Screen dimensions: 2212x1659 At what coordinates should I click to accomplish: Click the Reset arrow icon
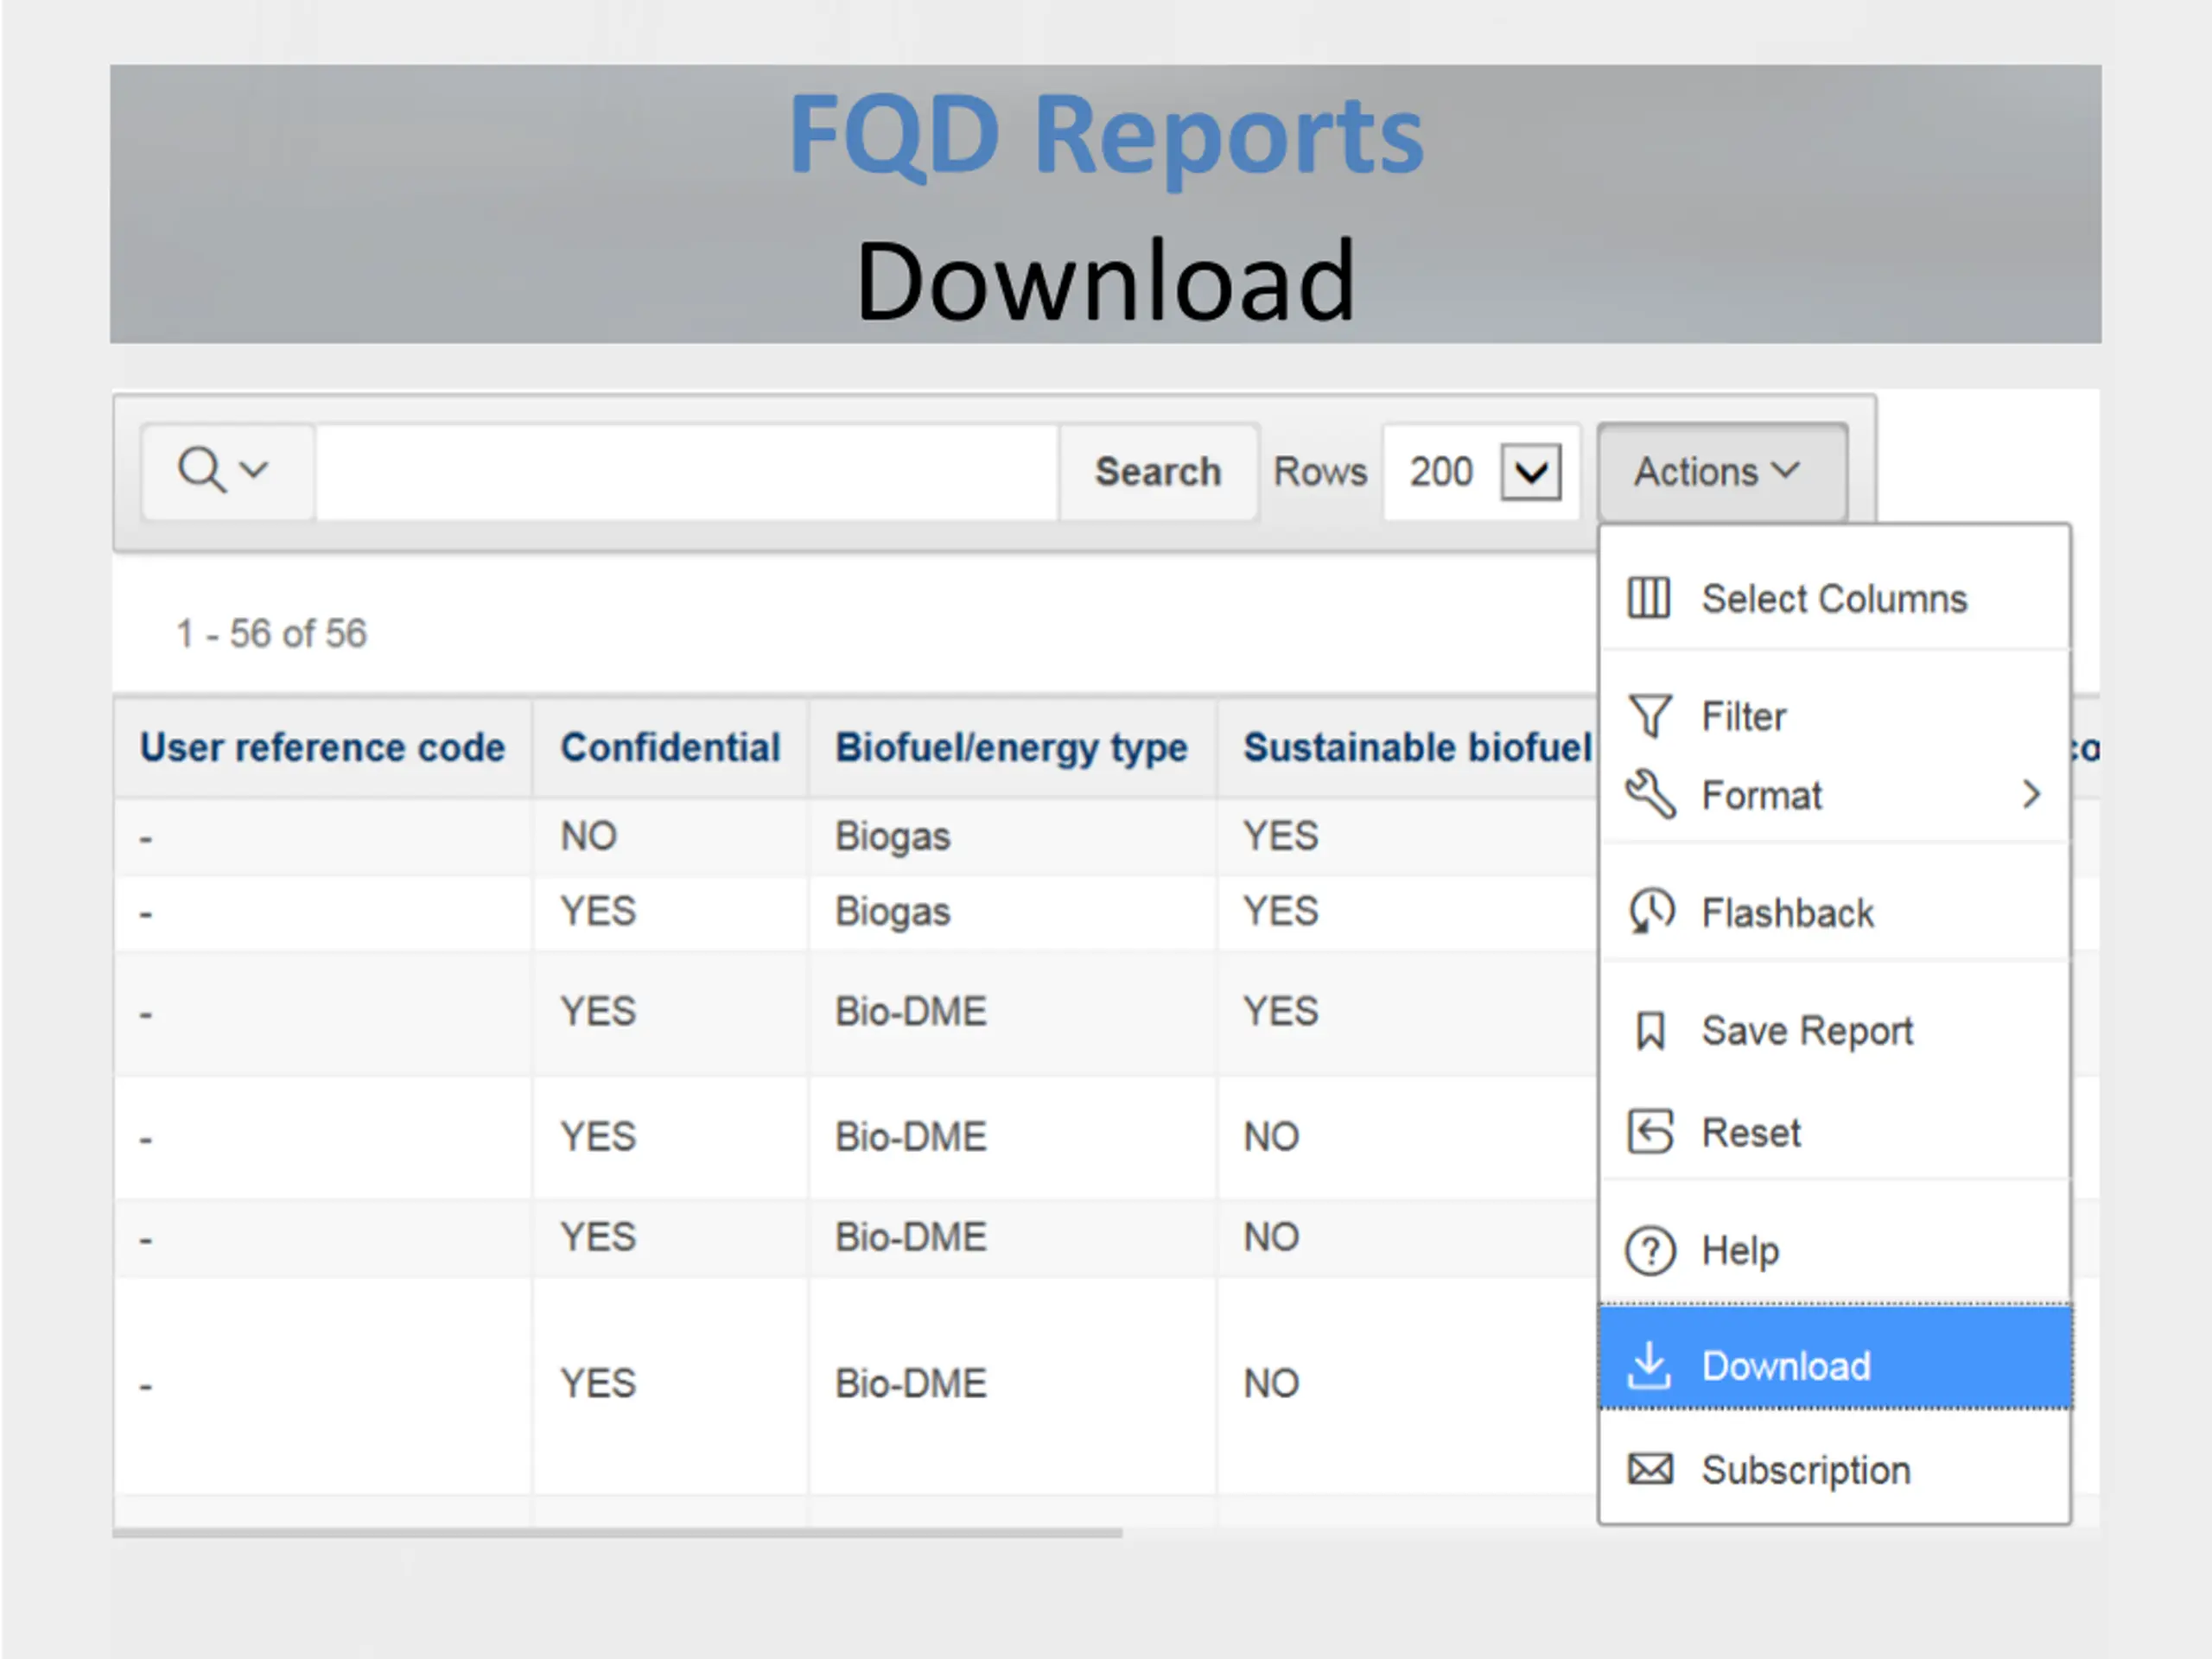(x=1650, y=1132)
